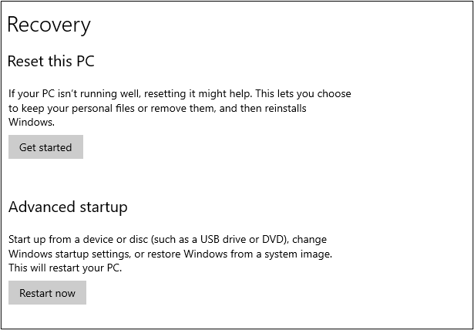Click the word "Windows." ending the reset description

[31, 122]
